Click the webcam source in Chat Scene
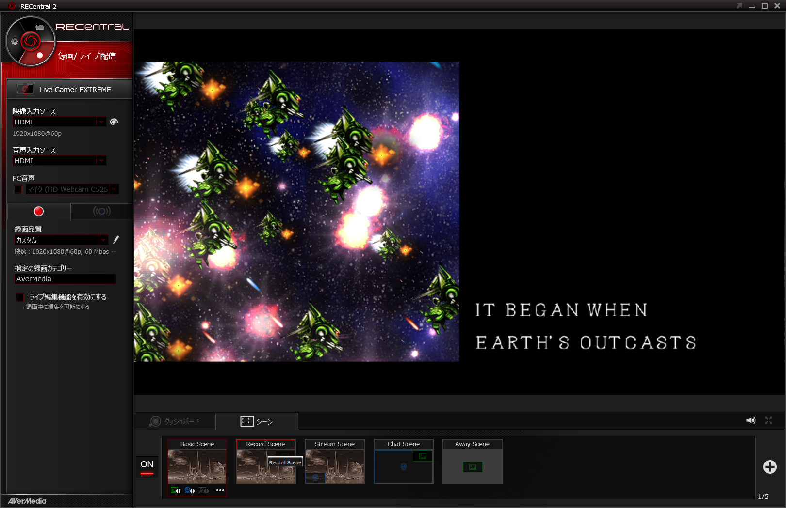 [404, 467]
